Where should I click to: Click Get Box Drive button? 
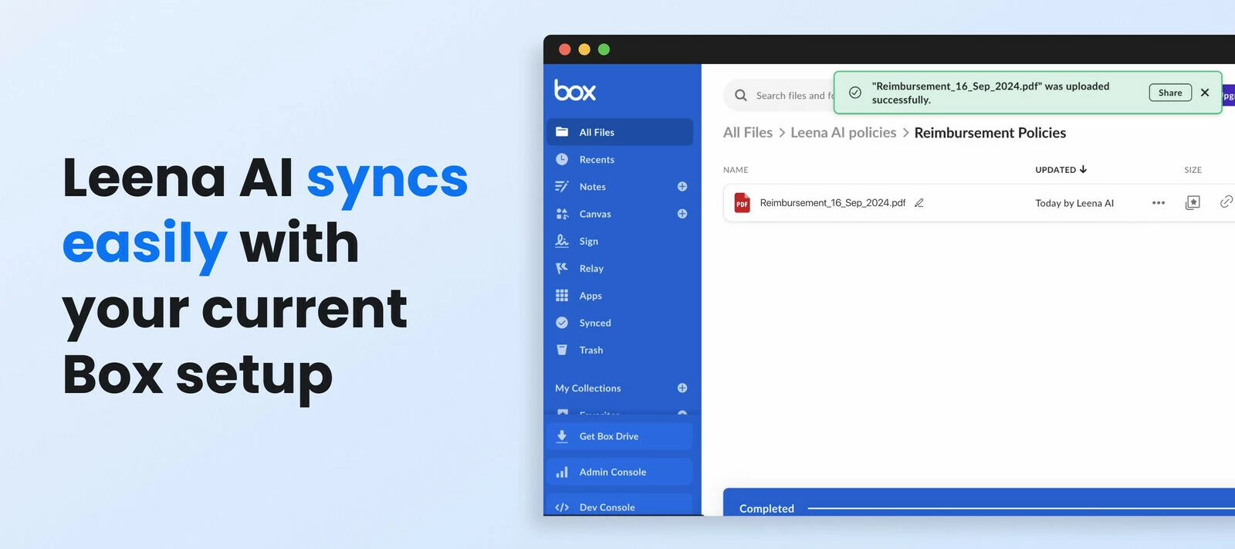pyautogui.click(x=620, y=436)
